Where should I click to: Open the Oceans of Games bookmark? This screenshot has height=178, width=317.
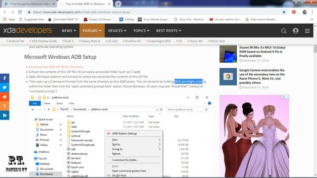[99, 19]
